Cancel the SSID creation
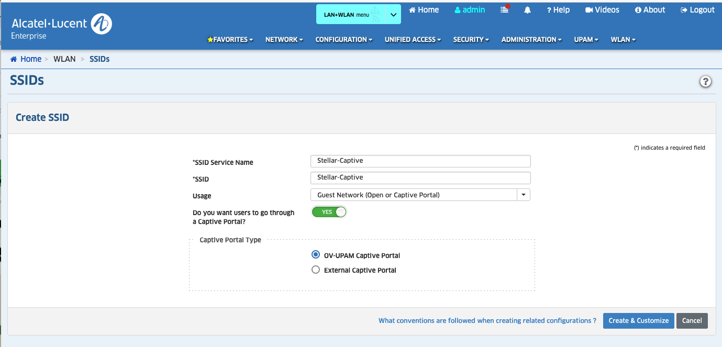 [x=692, y=321]
